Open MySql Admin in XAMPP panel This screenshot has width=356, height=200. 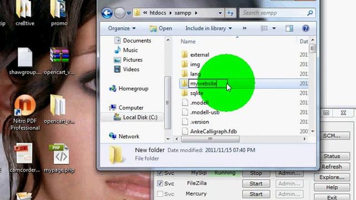(x=289, y=173)
